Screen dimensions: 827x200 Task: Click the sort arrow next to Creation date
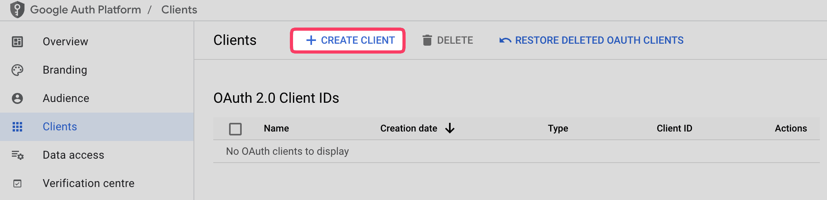point(450,128)
